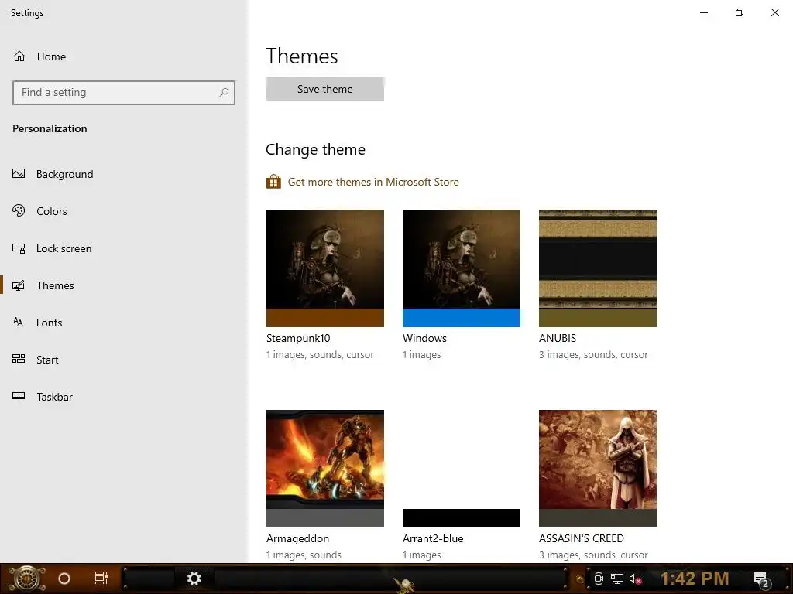Apply the Steampunk10 theme thumbnail

(x=325, y=268)
